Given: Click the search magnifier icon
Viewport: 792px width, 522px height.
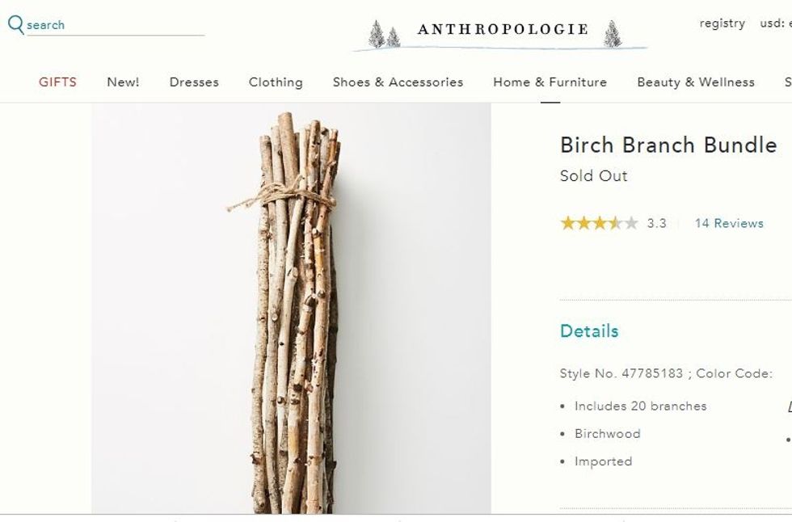Looking at the screenshot, I should pos(15,24).
